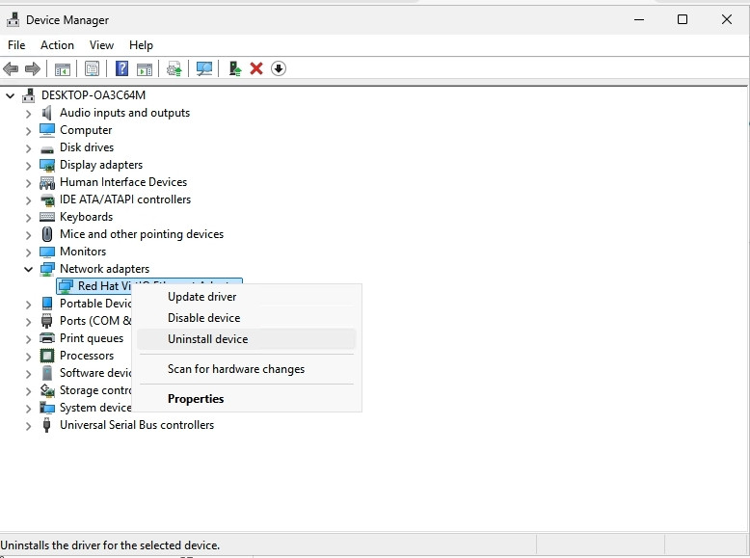Viewport: 750px width, 558px height.
Task: Collapse the DESKTOP-OA3C64M root node
Action: pyautogui.click(x=10, y=95)
